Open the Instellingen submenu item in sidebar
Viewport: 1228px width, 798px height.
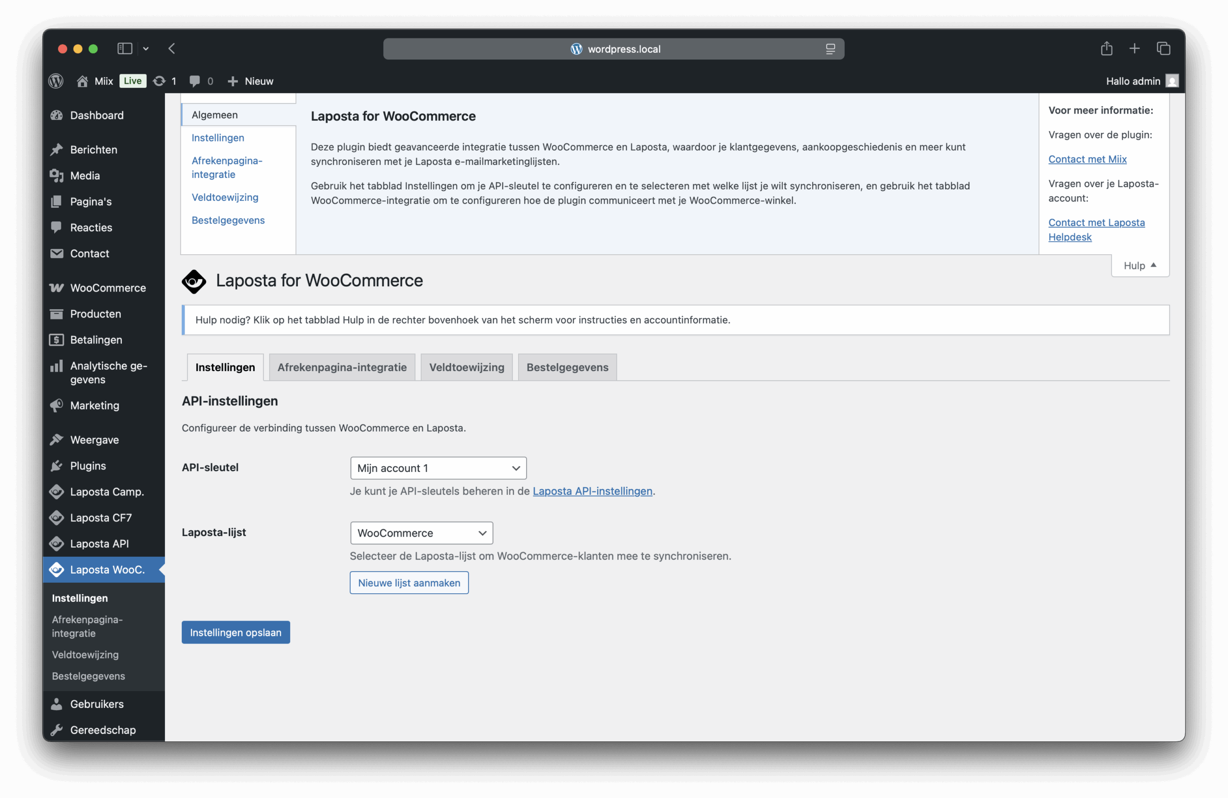pos(80,598)
